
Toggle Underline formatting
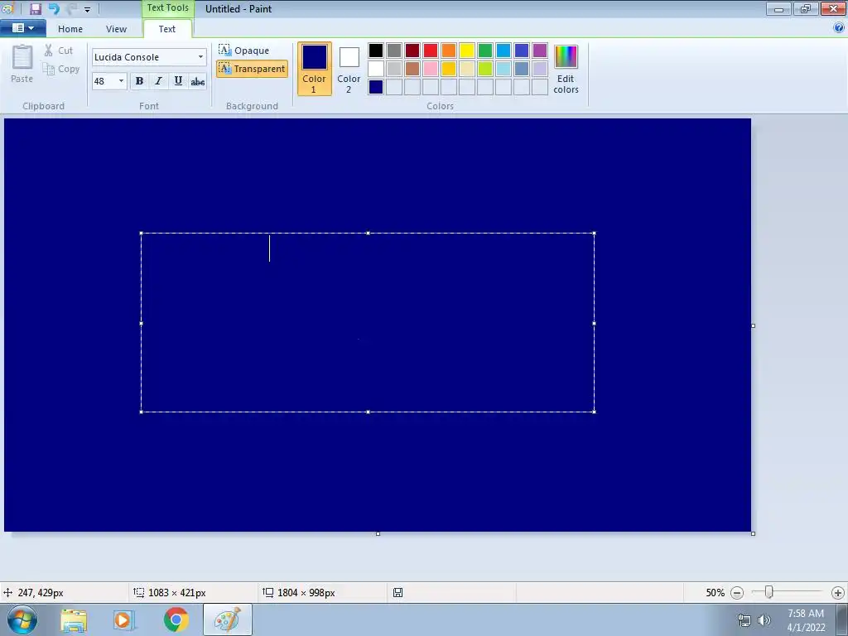coord(178,81)
